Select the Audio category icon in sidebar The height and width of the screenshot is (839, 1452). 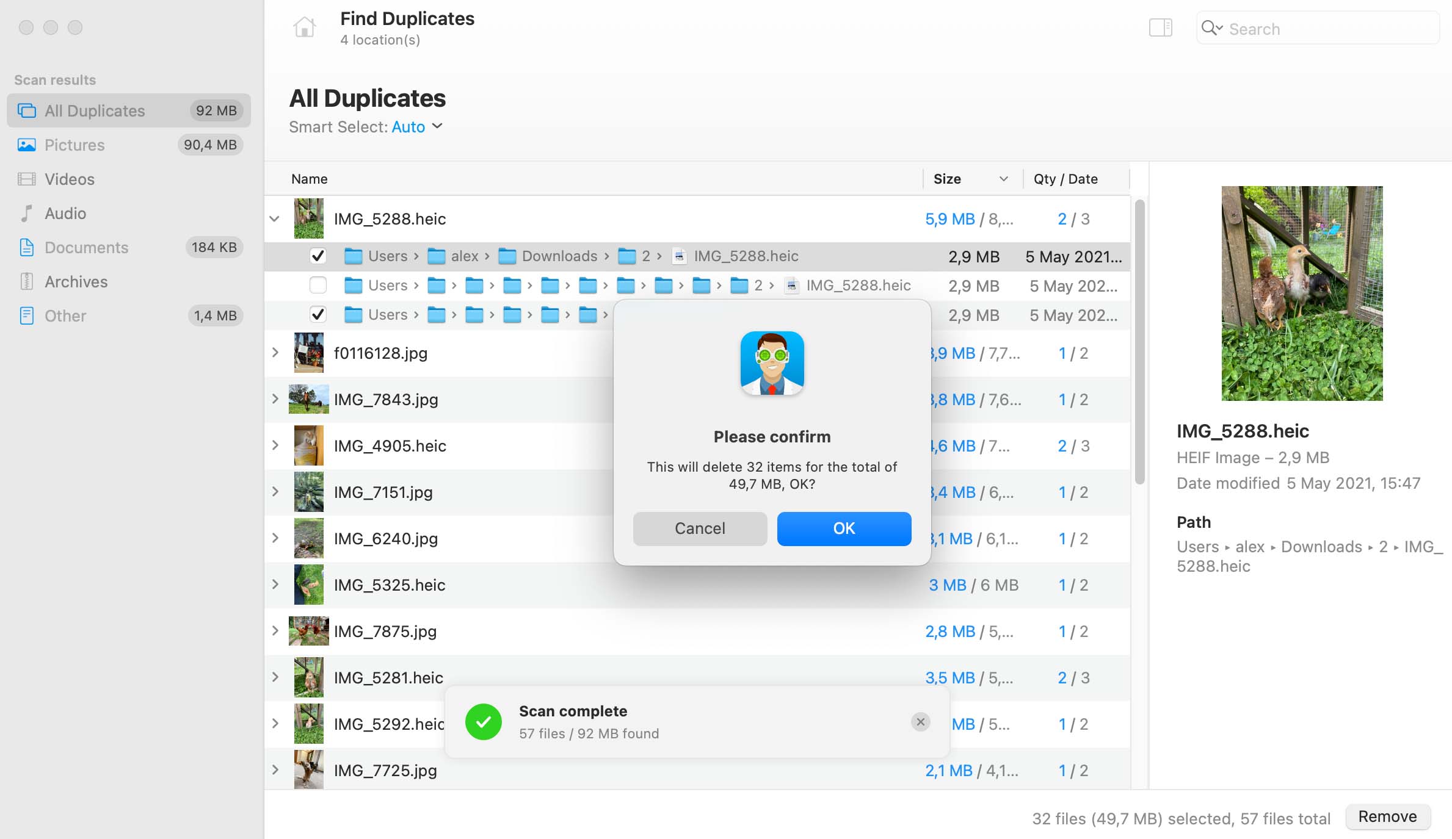pos(26,213)
